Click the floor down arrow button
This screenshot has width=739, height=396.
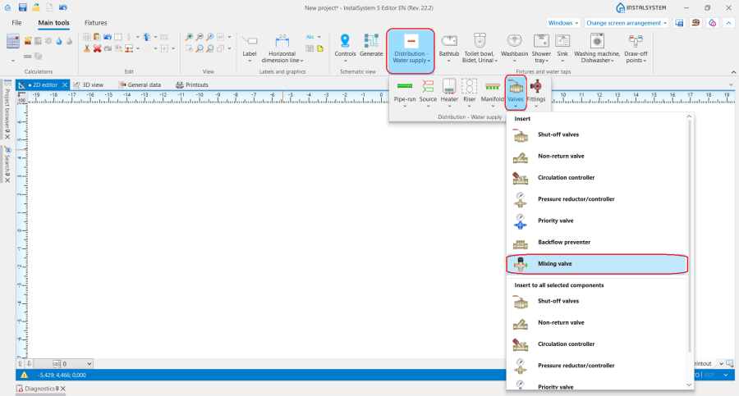tap(29, 363)
